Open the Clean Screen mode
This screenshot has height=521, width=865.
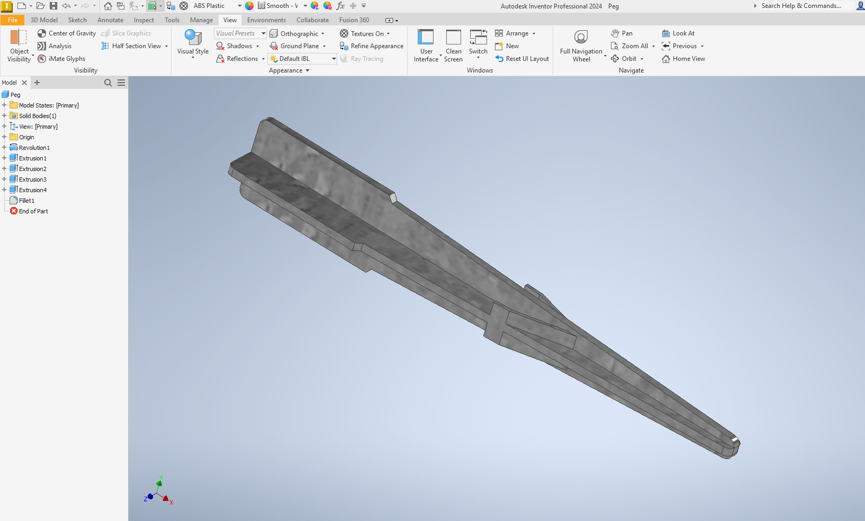coord(453,45)
